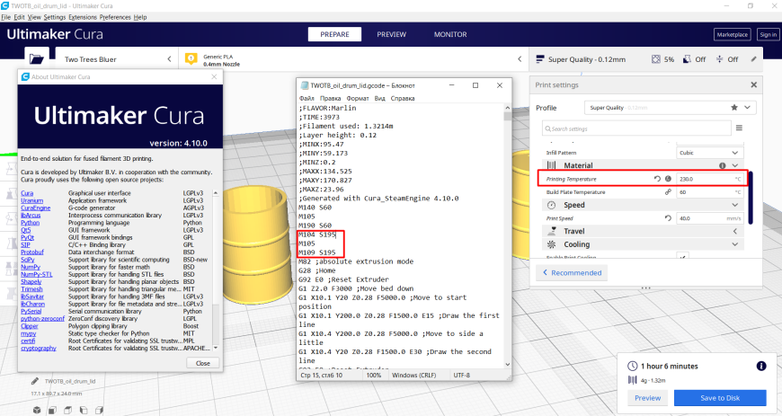Switch to right side view cube icon
Viewport: 782px width, 416px height.
(99, 410)
